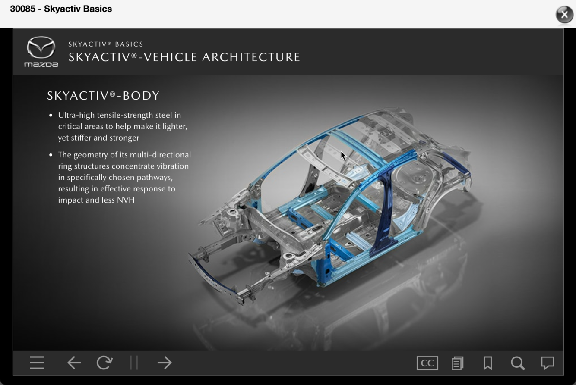Viewport: 576px width, 385px height.
Task: Click the 30085 - Skyactiv Basics window title
Action: (x=61, y=9)
